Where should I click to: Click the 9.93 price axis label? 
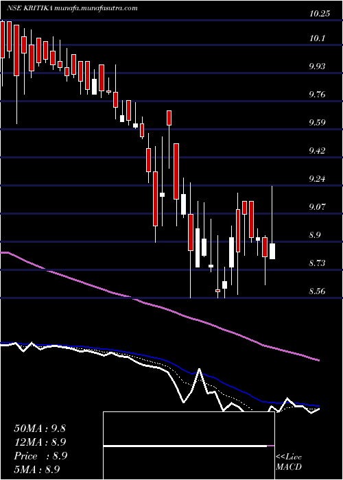[317, 67]
